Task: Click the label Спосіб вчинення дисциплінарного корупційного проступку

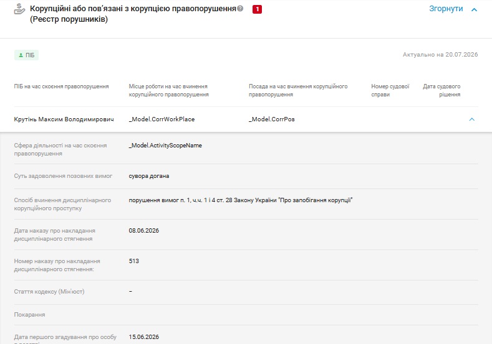Action: [62, 204]
